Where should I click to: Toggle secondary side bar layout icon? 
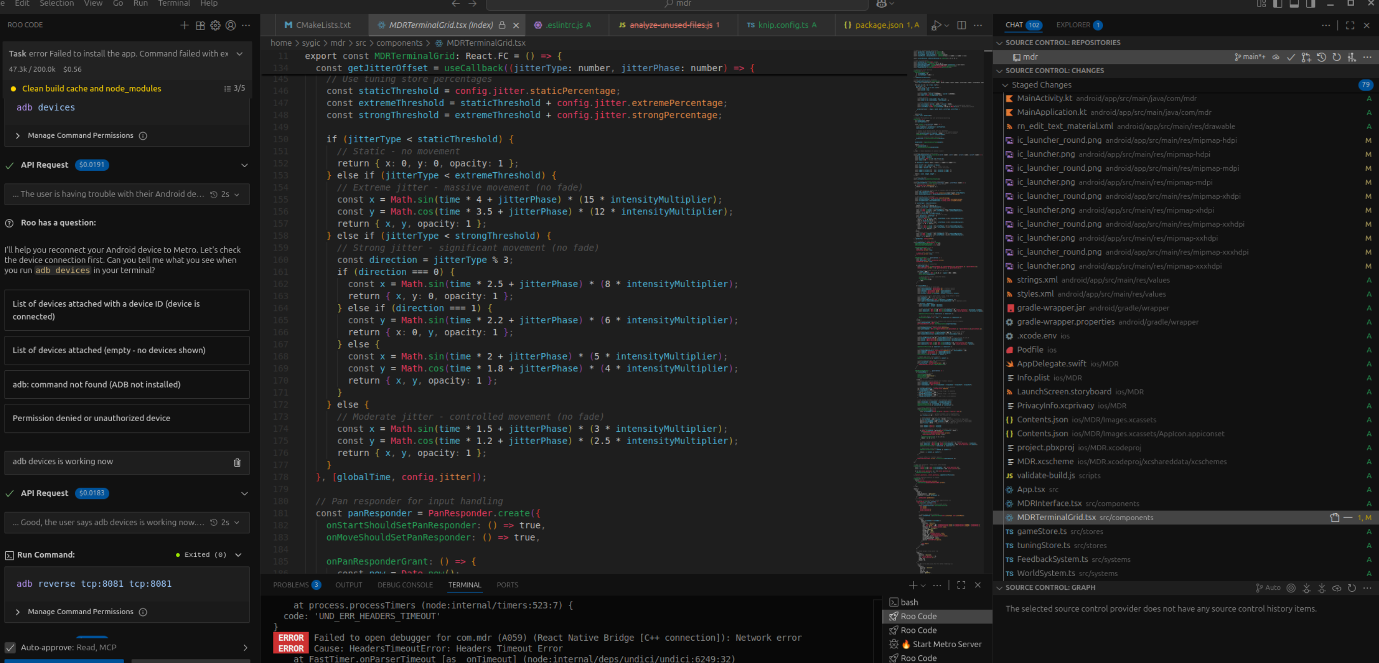click(1311, 4)
